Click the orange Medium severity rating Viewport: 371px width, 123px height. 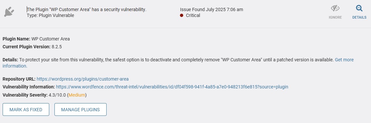(x=77, y=95)
